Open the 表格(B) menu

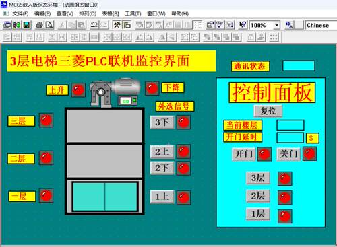111,13
